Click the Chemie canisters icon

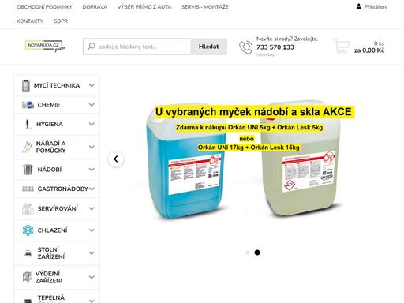[28, 105]
